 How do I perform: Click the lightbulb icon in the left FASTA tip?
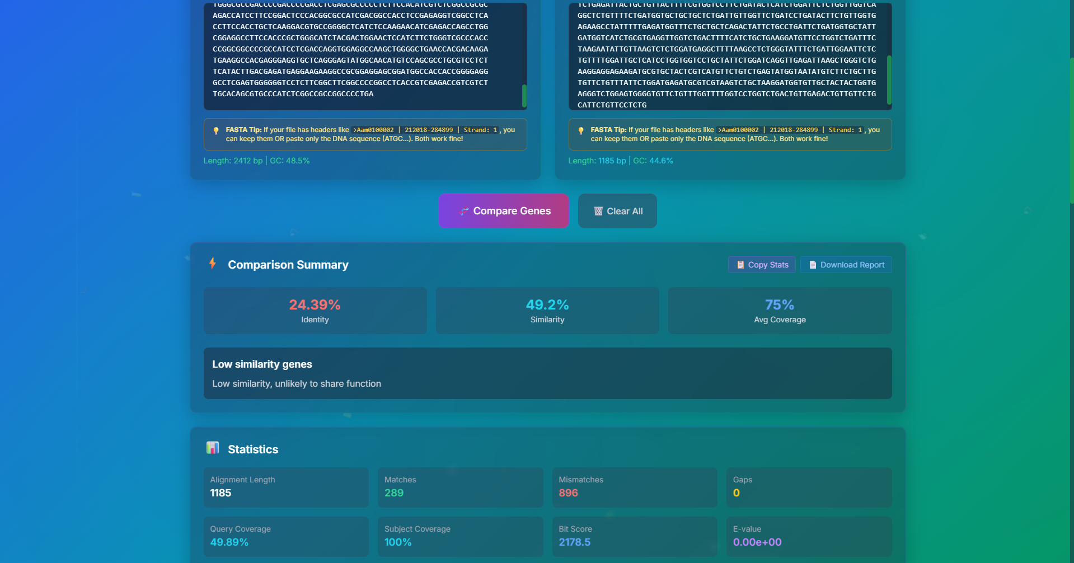click(x=215, y=130)
